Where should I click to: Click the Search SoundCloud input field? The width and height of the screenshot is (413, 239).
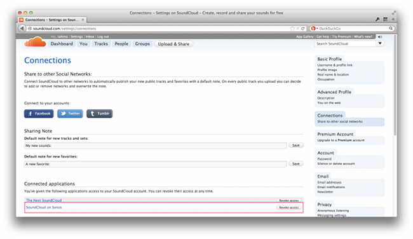(x=345, y=44)
